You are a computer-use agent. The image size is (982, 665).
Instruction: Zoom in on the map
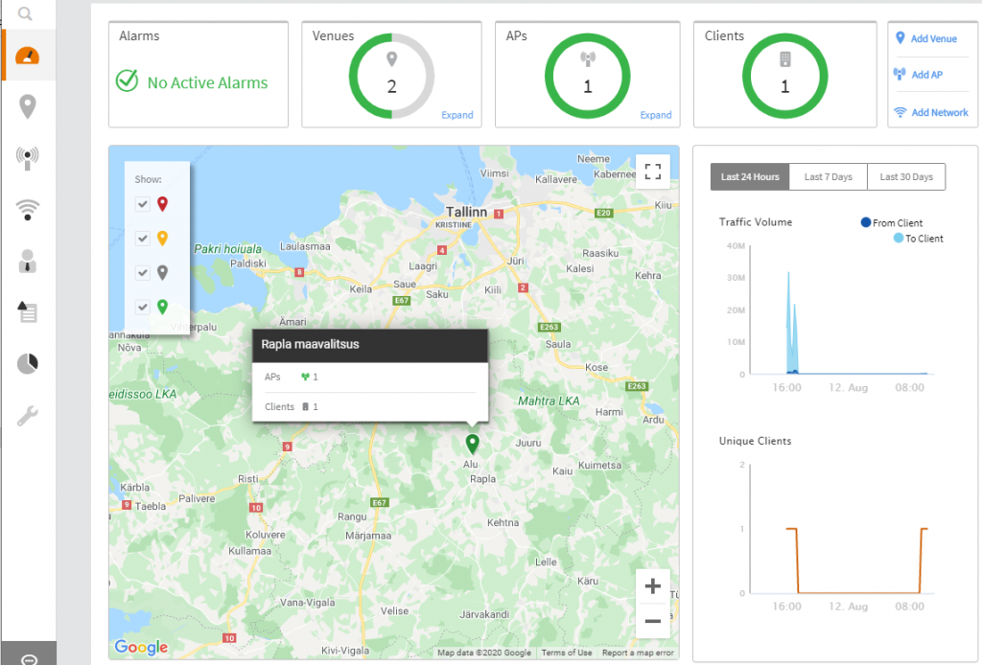coord(653,586)
